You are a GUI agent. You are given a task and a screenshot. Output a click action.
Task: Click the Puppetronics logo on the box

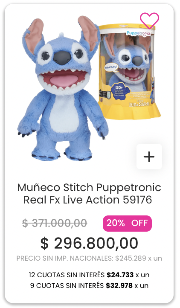[139, 33]
